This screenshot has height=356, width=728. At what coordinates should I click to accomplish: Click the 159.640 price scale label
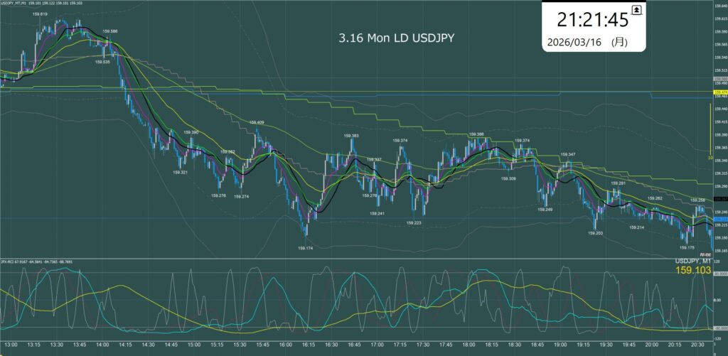coord(721,7)
